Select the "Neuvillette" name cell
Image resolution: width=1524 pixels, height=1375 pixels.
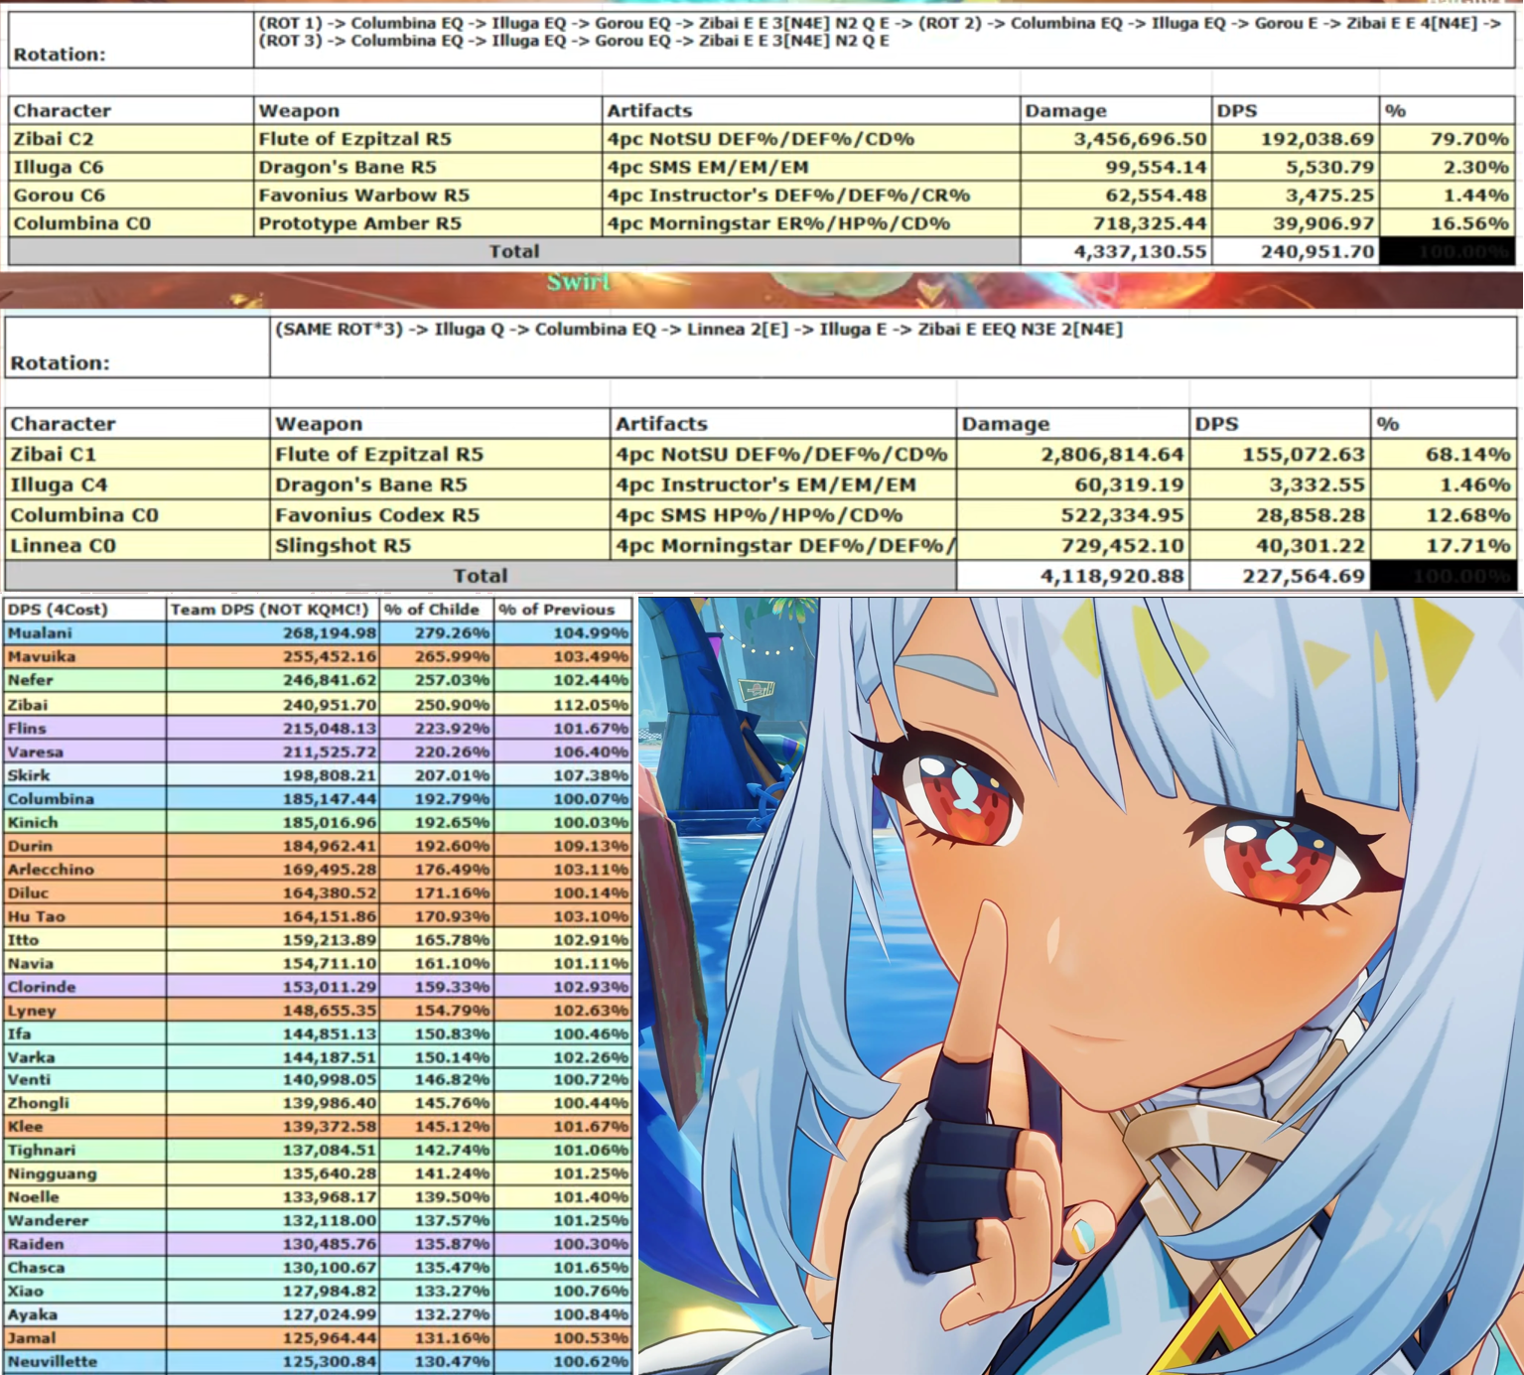(84, 1362)
